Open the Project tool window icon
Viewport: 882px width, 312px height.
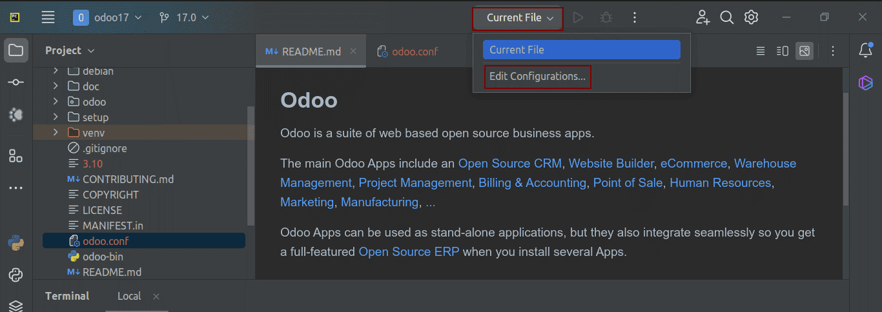coord(16,50)
